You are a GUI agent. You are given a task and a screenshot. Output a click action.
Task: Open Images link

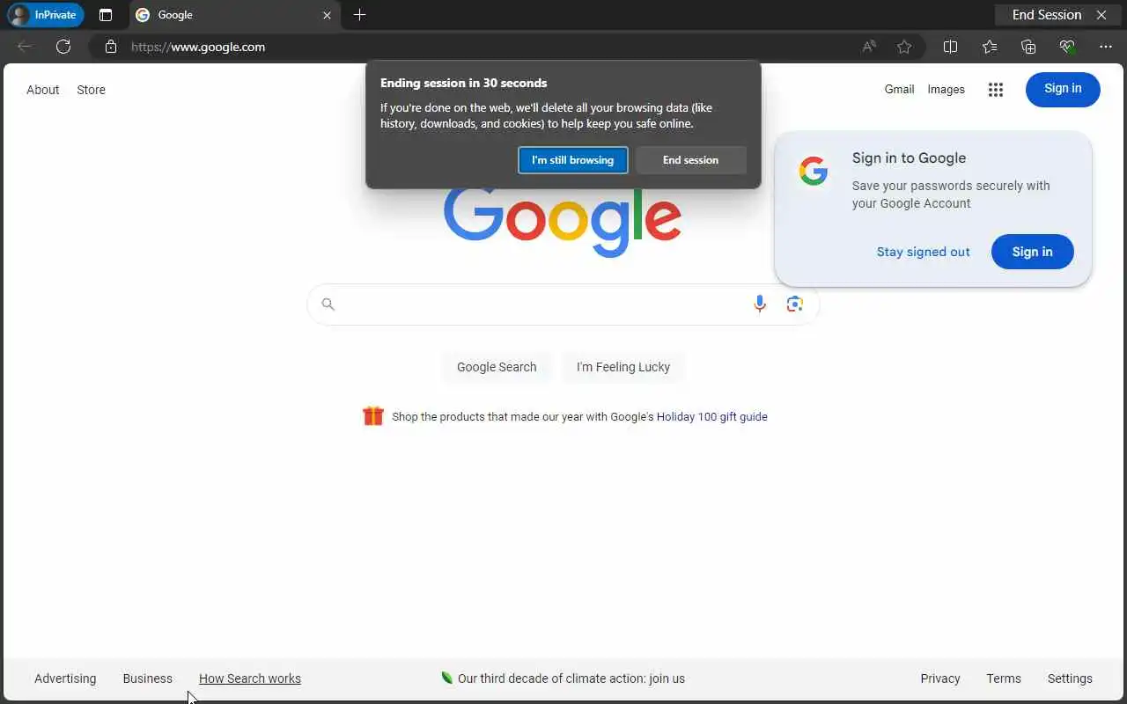(946, 89)
